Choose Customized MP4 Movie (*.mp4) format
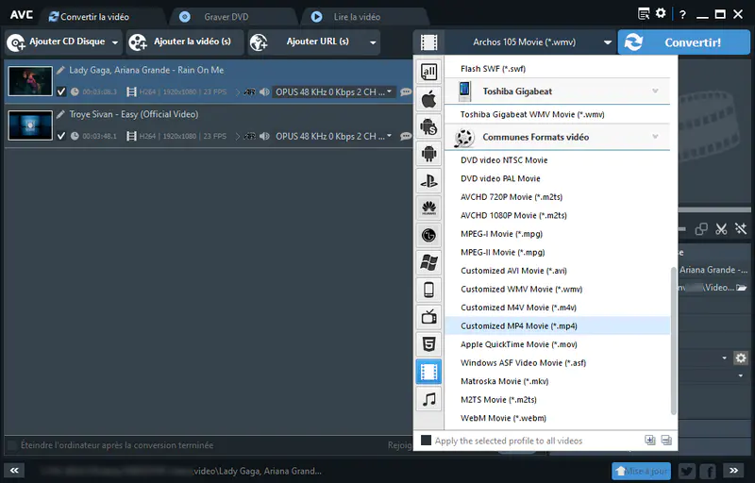This screenshot has width=755, height=483. (518, 326)
